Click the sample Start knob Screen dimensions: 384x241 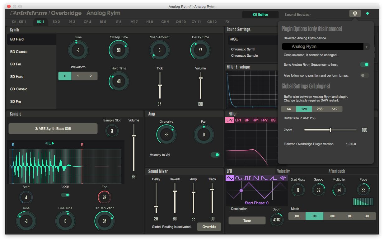point(26,197)
